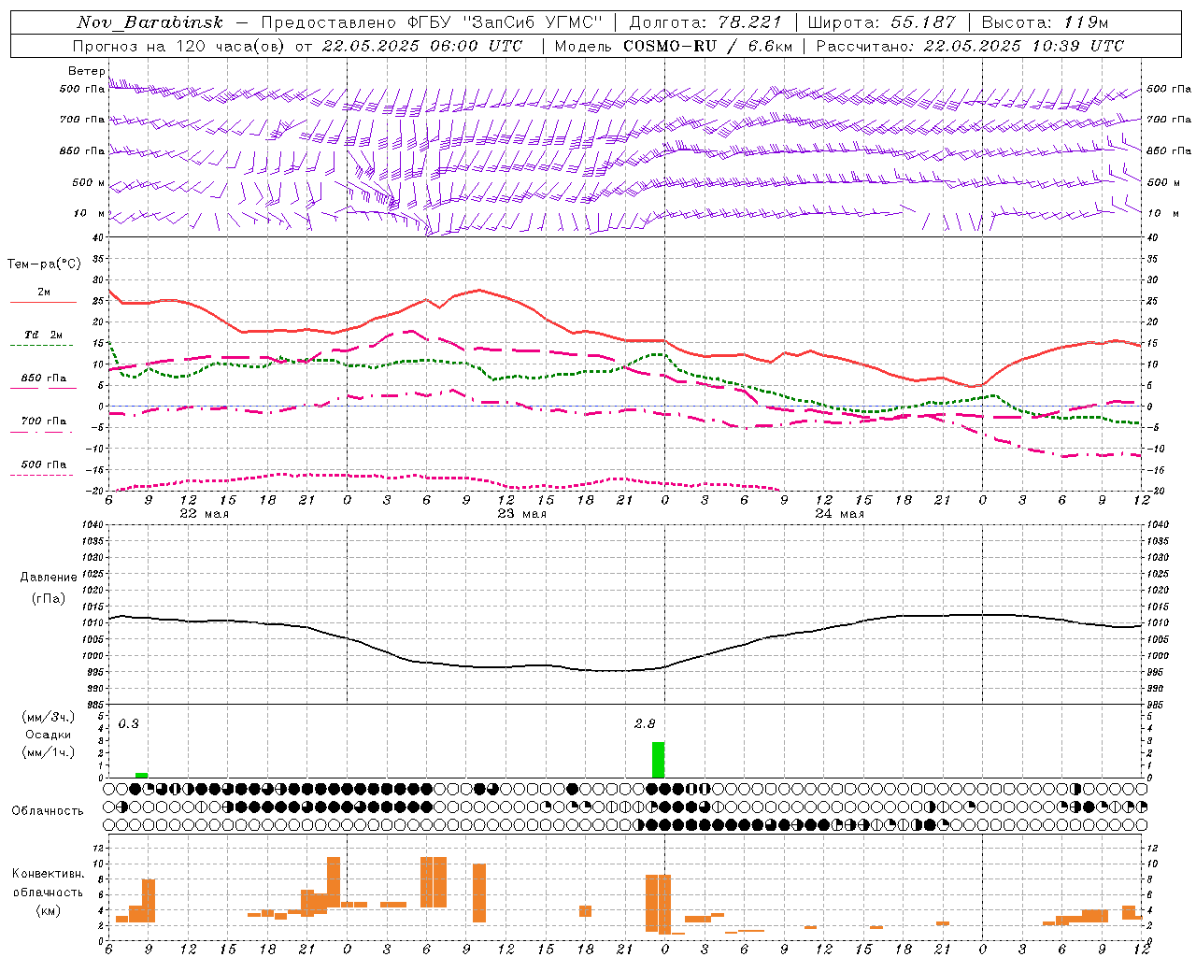Click the station name Nov_Barabinsk

[149, 22]
